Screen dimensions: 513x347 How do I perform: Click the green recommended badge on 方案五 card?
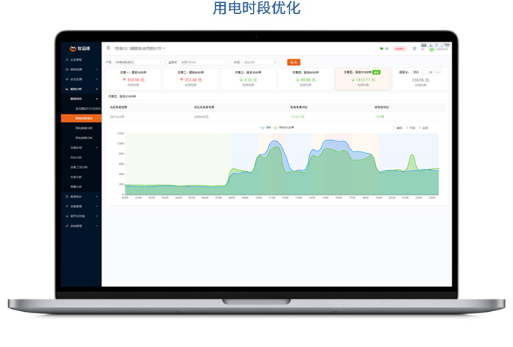[x=377, y=72]
